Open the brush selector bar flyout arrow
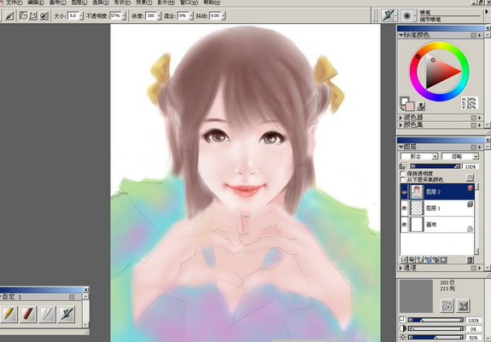The width and height of the screenshot is (491, 342). [x=487, y=12]
